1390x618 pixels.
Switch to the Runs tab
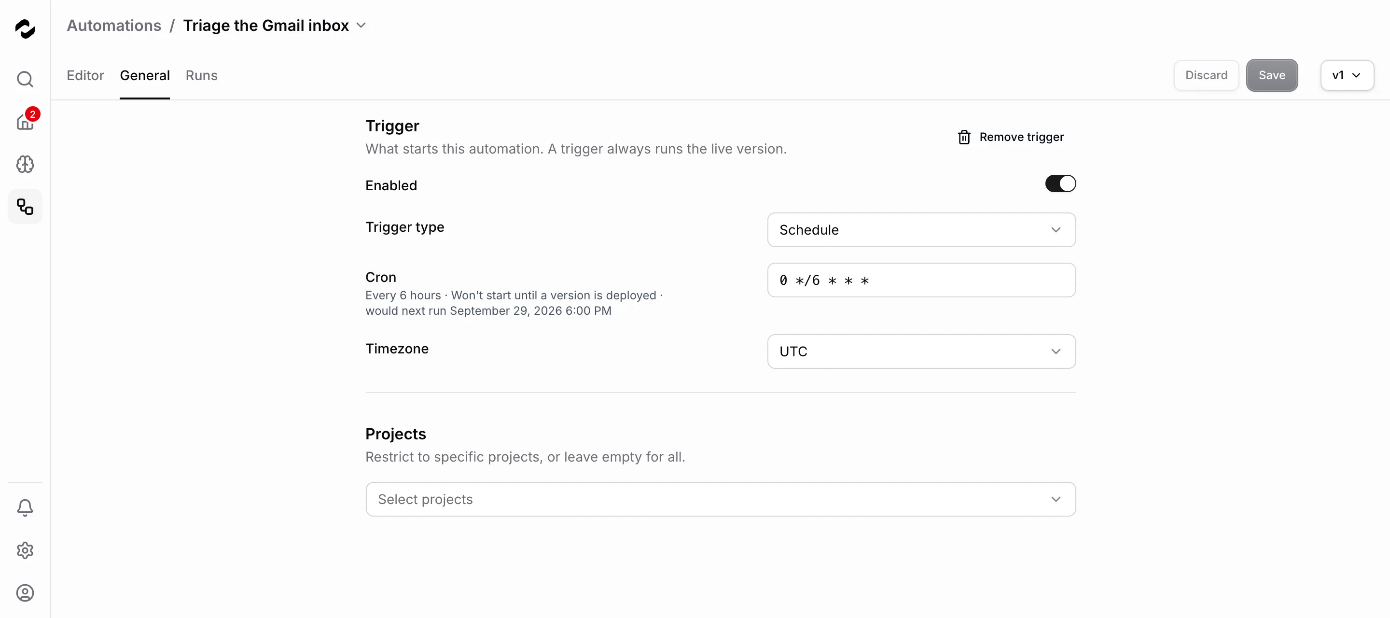coord(201,75)
